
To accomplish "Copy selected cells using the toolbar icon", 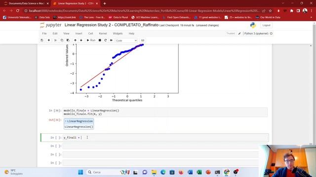I will tap(62, 40).
